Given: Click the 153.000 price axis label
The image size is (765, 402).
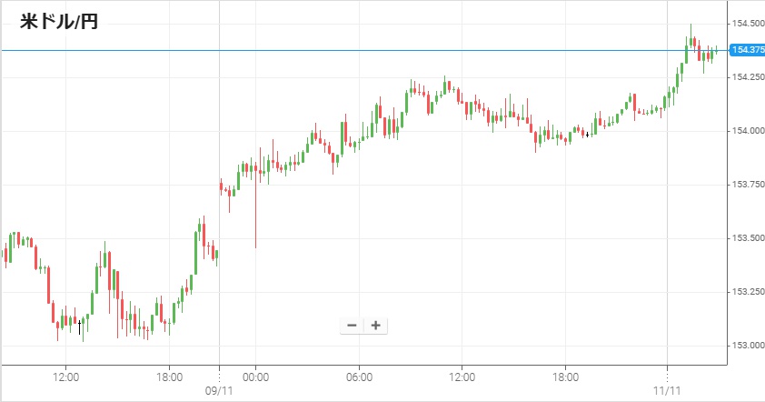Looking at the screenshot, I should coord(745,346).
